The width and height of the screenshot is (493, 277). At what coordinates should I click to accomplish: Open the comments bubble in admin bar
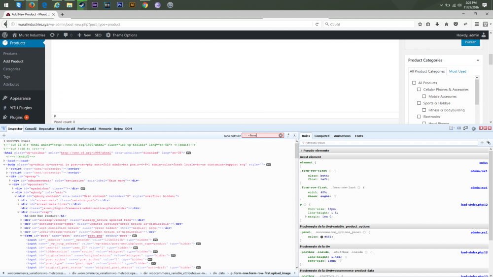click(x=68, y=35)
